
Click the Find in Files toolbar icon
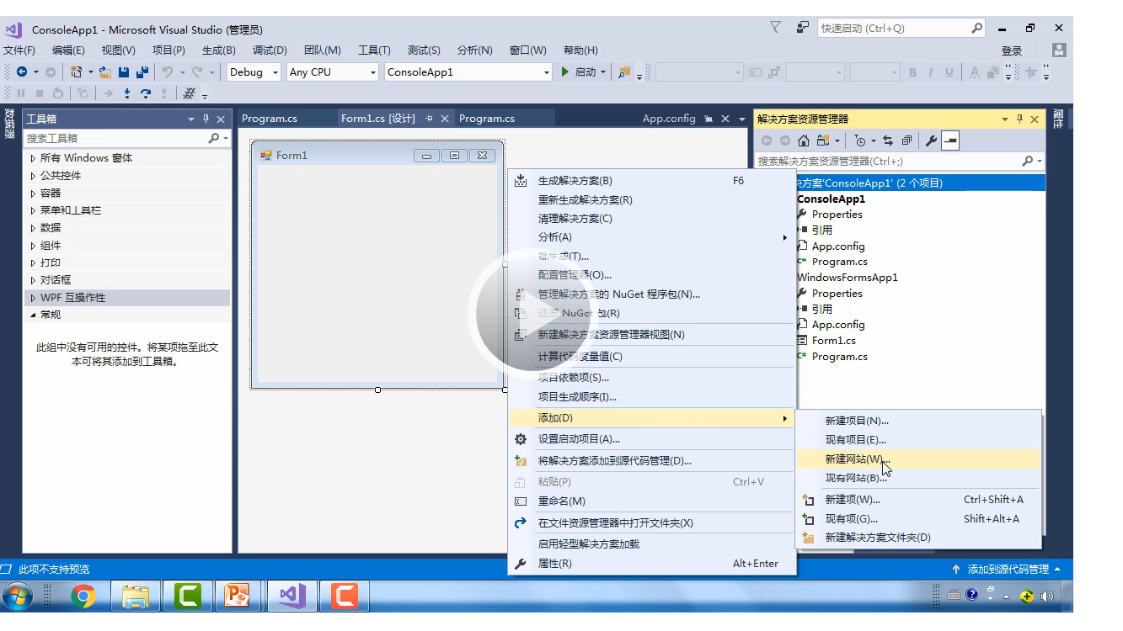(x=624, y=72)
